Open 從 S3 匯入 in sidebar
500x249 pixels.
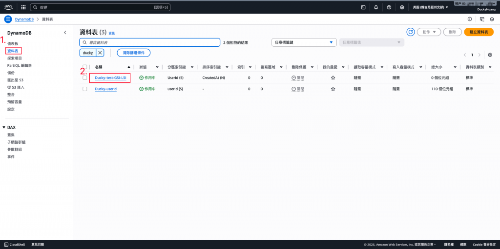pos(16,87)
